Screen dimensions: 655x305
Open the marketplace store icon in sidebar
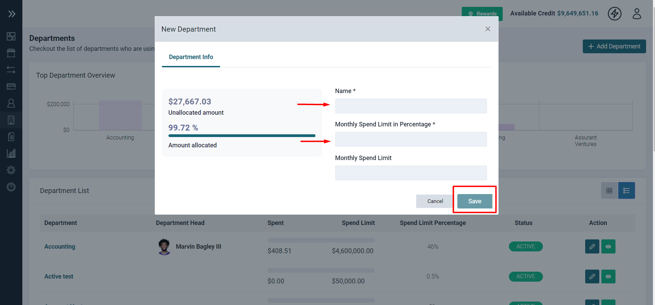pyautogui.click(x=11, y=53)
